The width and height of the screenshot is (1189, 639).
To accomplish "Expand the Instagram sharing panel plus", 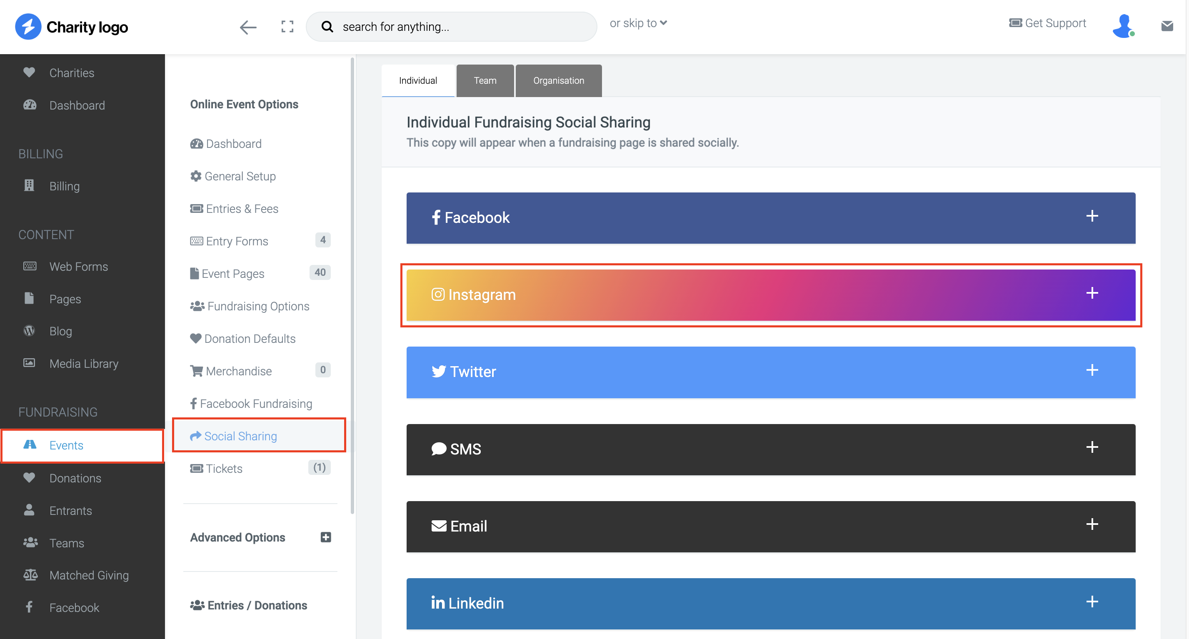I will pos(1092,293).
